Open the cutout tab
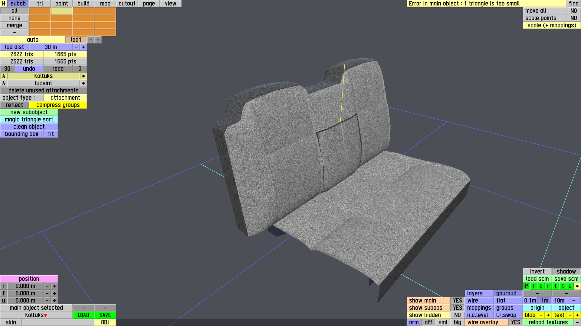581x326 pixels. 127,4
